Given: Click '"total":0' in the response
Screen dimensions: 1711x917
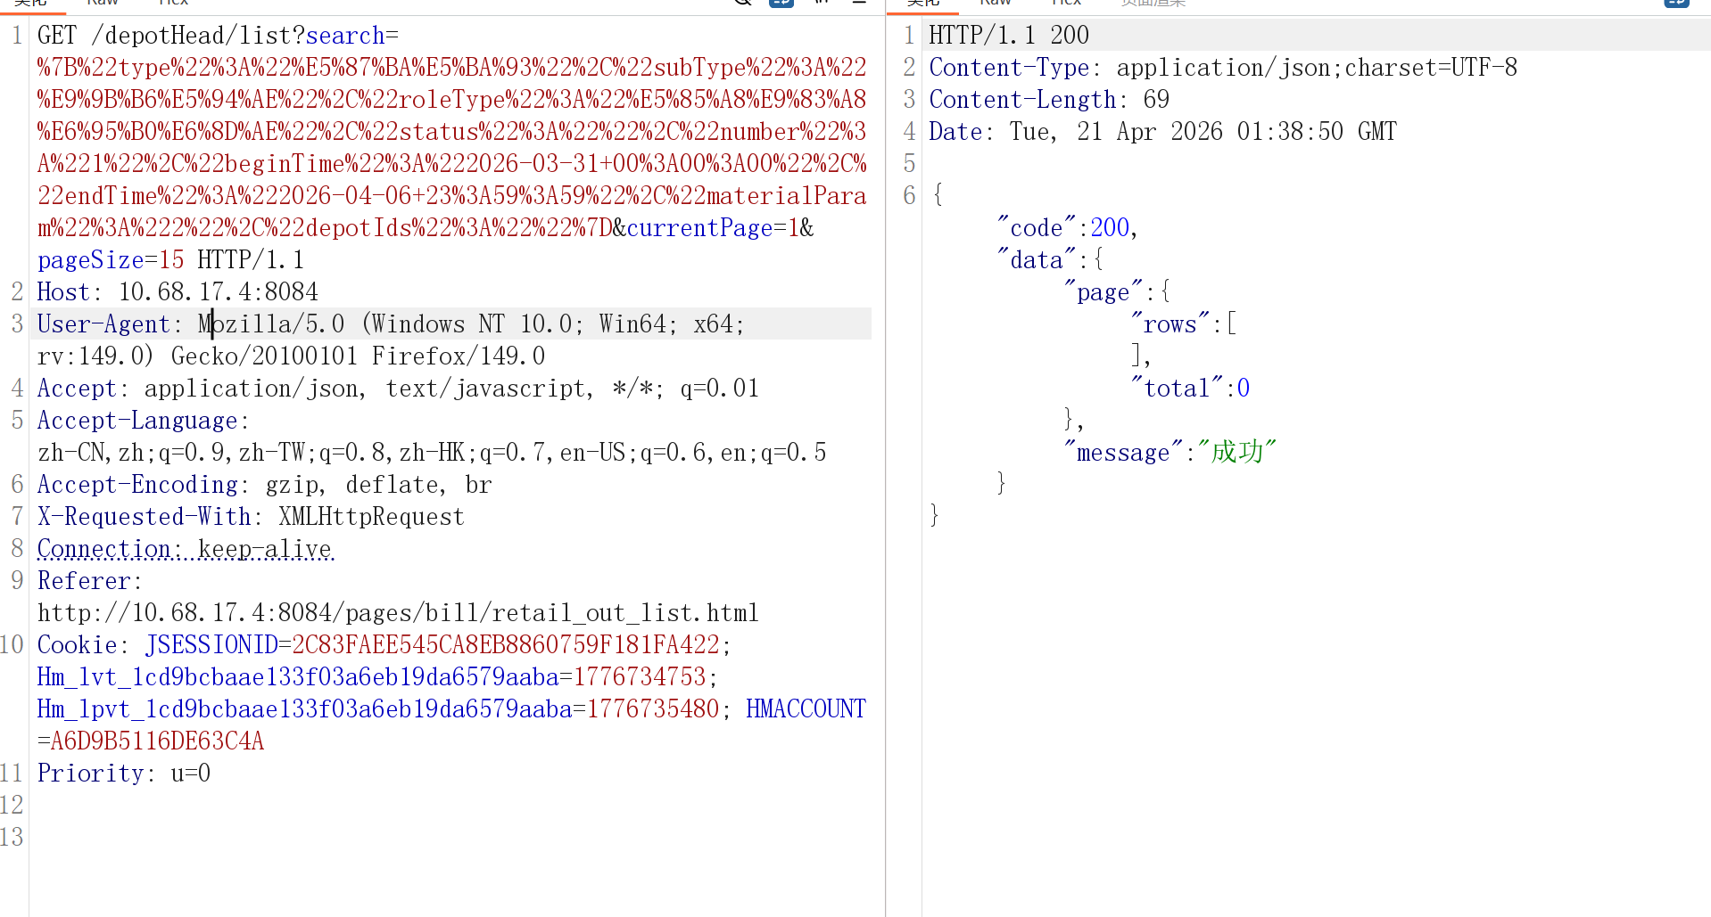Looking at the screenshot, I should click(1190, 389).
